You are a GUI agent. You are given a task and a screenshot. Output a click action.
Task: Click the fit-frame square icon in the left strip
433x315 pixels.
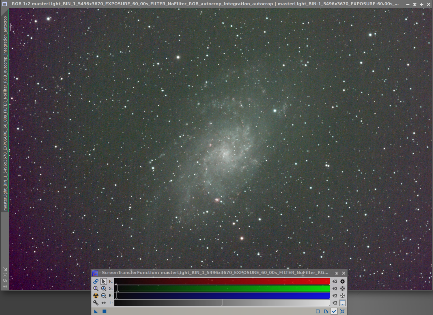5,275
